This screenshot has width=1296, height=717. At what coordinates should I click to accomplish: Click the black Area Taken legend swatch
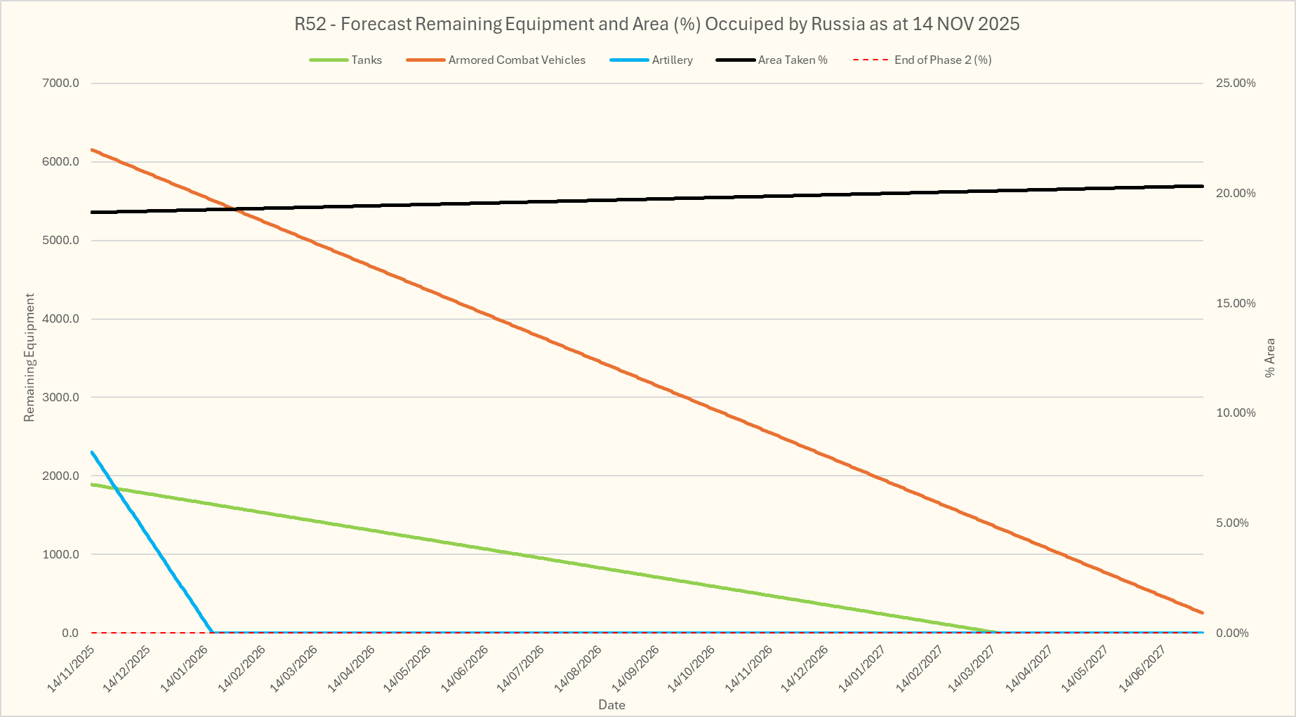coord(735,60)
